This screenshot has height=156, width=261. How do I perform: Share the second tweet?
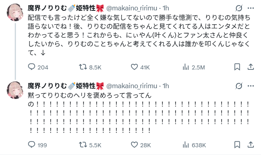(251, 145)
